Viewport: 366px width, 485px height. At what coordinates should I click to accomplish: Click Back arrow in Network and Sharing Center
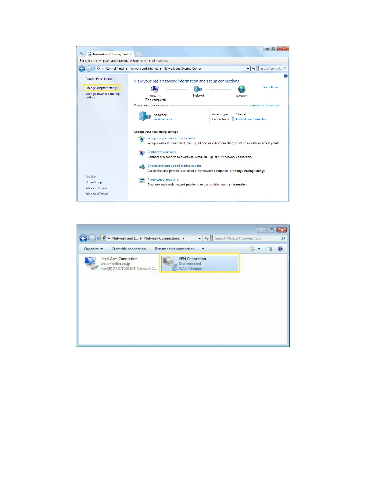[x=82, y=69]
